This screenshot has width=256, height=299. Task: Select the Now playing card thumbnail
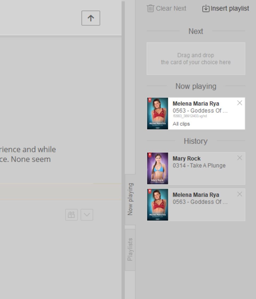pos(158,114)
